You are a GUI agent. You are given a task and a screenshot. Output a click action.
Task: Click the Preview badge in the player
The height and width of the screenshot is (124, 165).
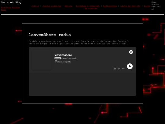tap(57, 58)
